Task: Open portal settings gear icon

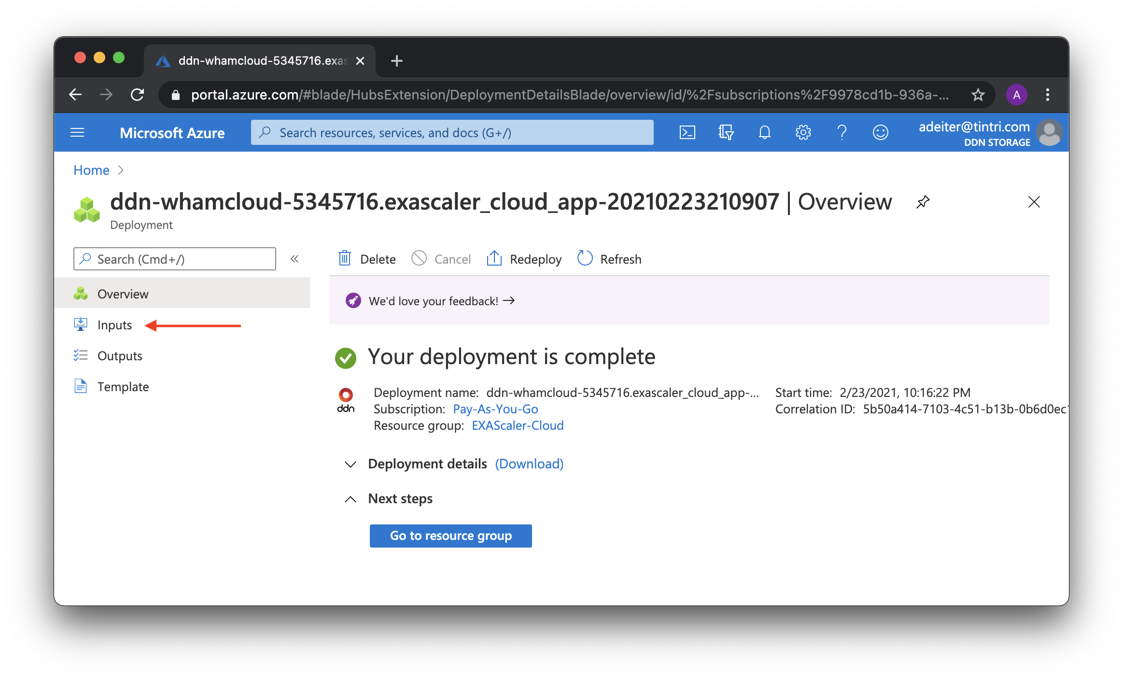Action: coord(803,132)
